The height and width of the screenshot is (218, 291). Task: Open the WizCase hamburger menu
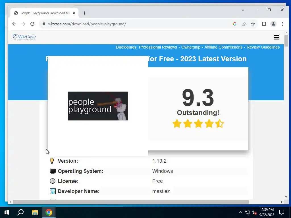[276, 37]
